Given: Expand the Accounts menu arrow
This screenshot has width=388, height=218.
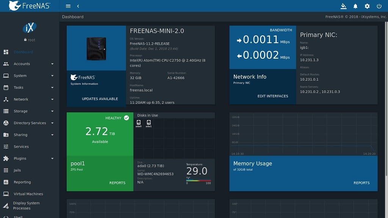Looking at the screenshot, I should click(x=52, y=64).
